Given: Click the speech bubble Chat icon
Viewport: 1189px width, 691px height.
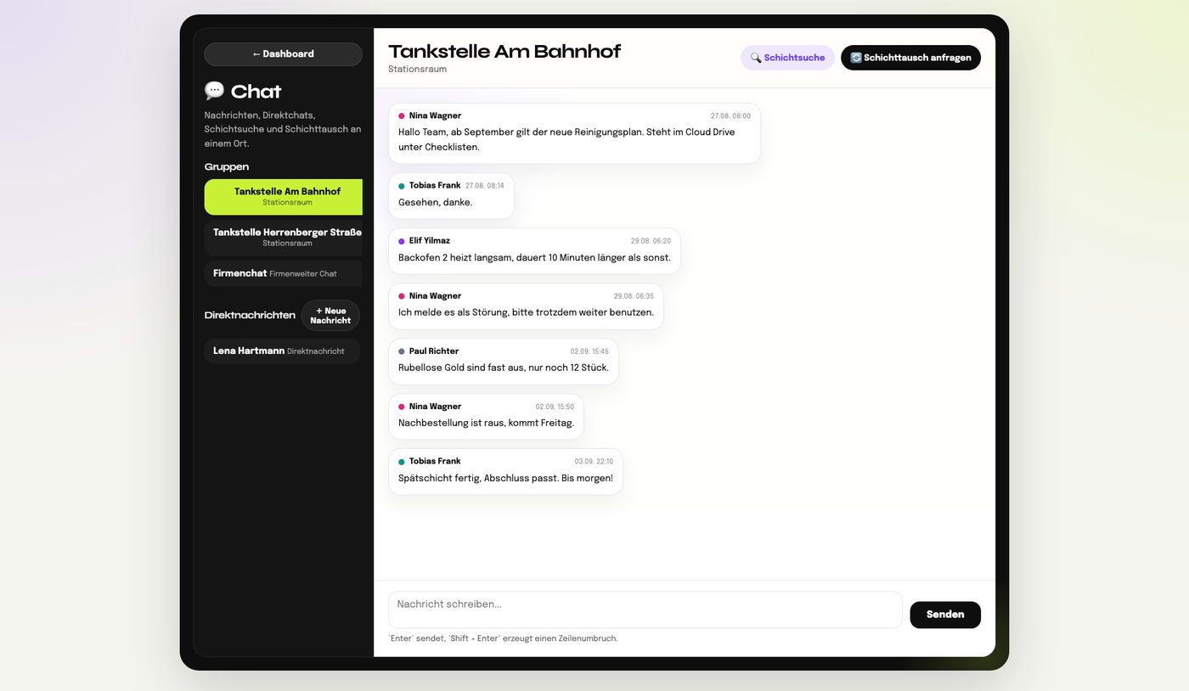Looking at the screenshot, I should click(x=214, y=91).
